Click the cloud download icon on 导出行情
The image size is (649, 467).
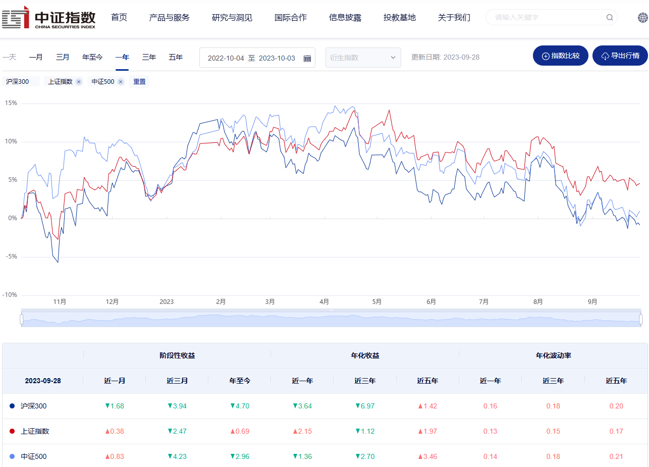click(x=605, y=56)
